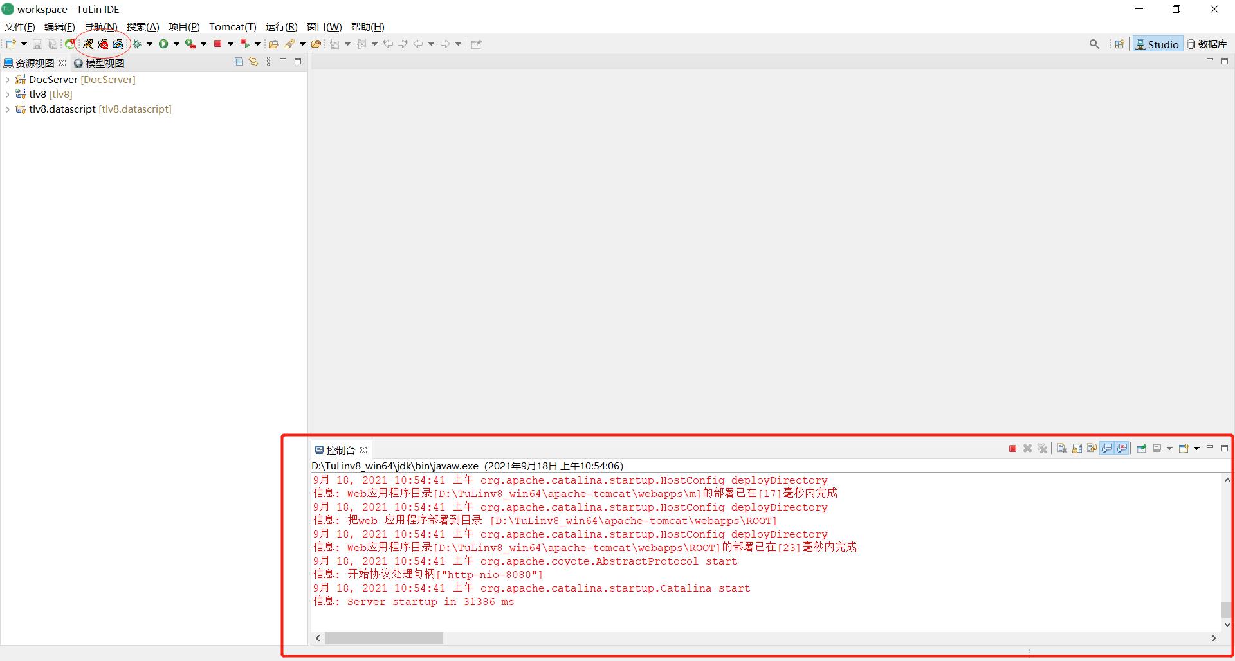Screen dimensions: 1235x661
Task: Click the Open Perspective icon
Action: tap(1119, 44)
